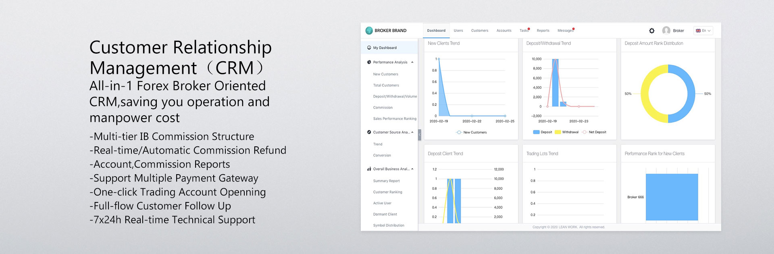Open Dormant Client in the sidebar

(x=385, y=214)
